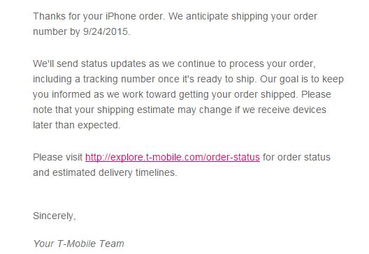This screenshot has height=254, width=369.
Task: Click the phrase 'Our goal is to keep'
Action: (302, 79)
